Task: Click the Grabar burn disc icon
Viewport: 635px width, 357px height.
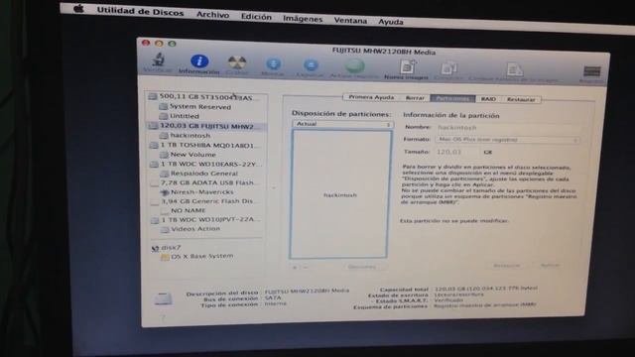Action: click(237, 62)
